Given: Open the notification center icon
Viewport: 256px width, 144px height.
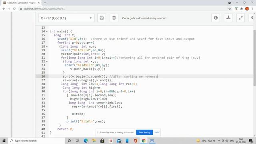Looking at the screenshot, I should [x=251, y=140].
